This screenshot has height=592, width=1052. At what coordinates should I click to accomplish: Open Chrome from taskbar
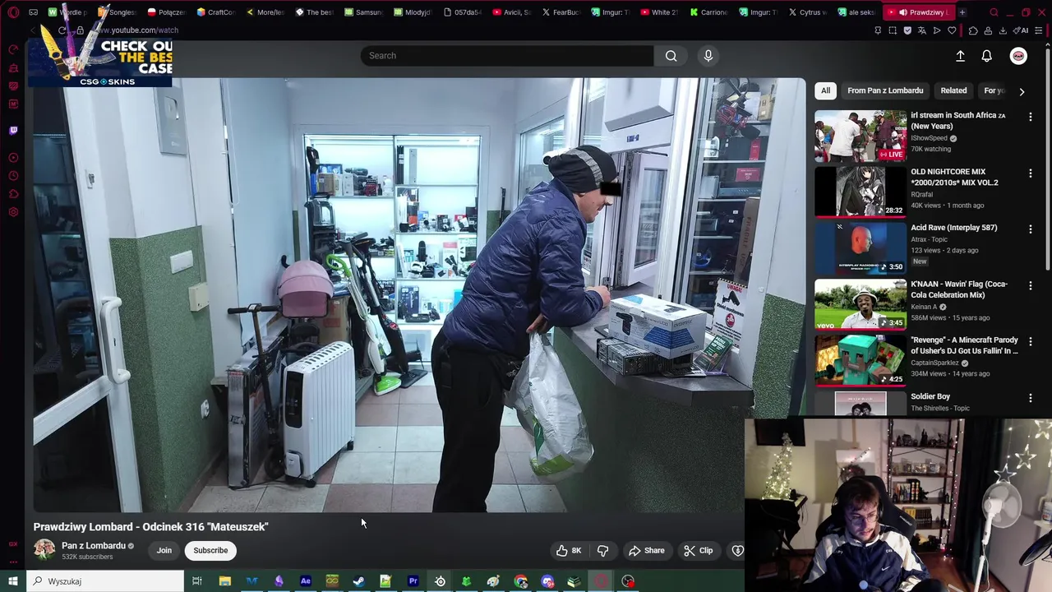click(521, 581)
